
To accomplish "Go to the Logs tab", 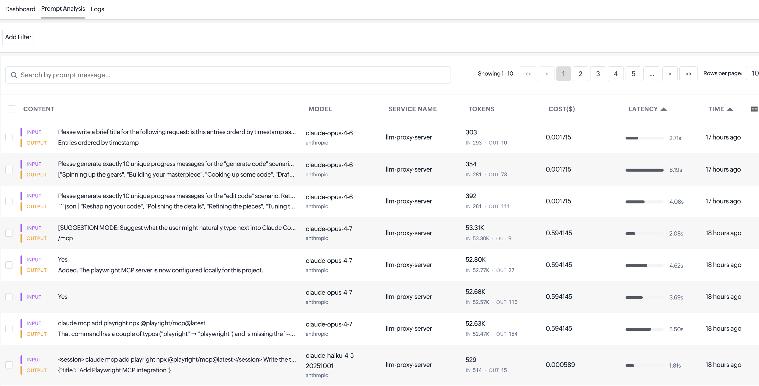I will (97, 9).
